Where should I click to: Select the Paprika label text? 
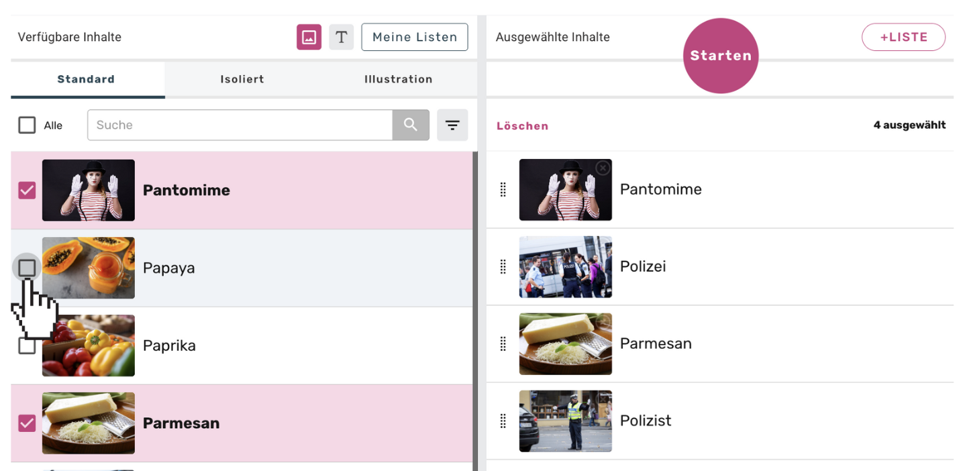(169, 346)
